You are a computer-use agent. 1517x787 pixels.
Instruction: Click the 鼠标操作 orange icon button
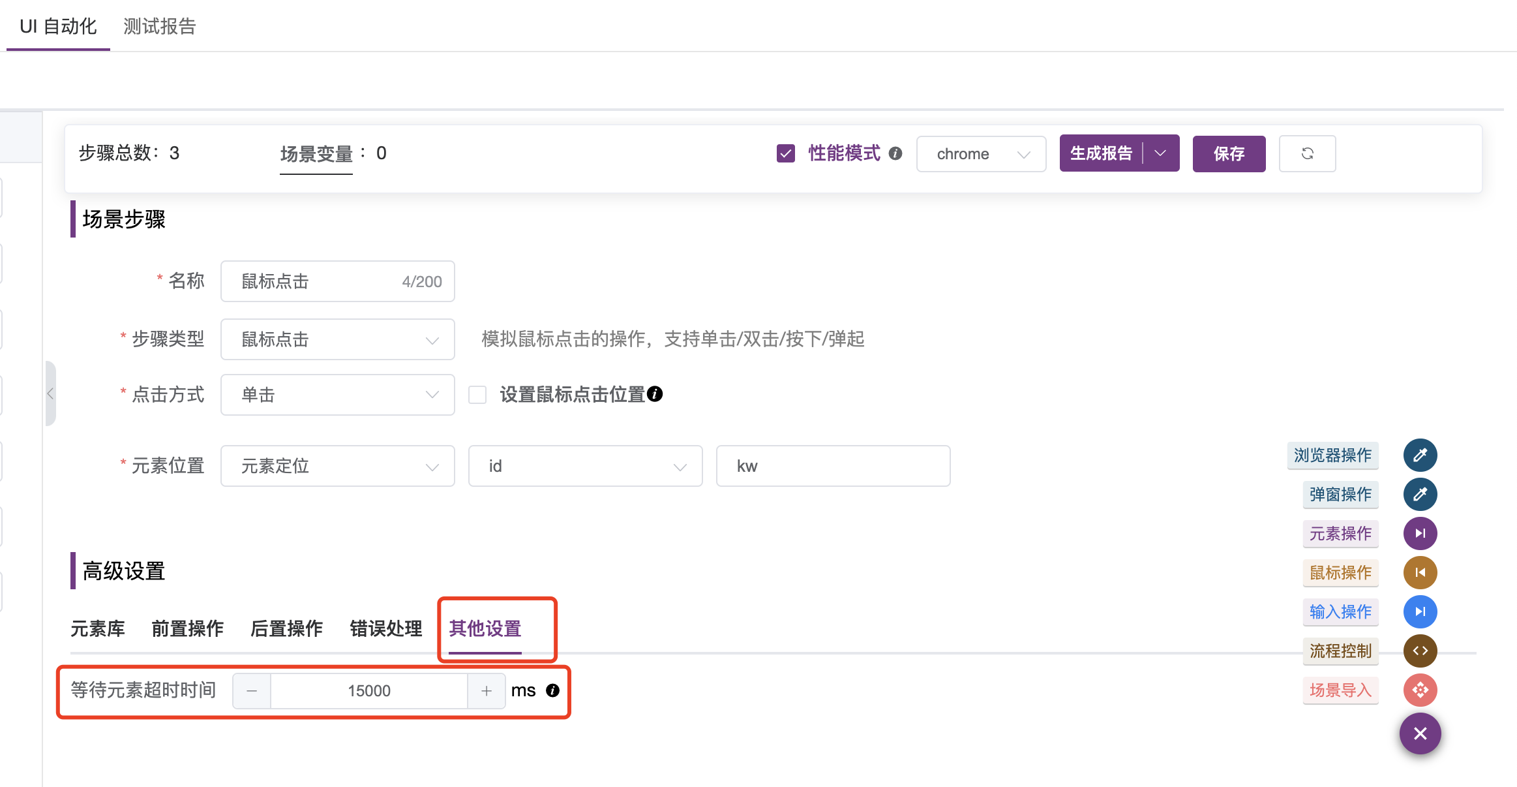[x=1420, y=572]
